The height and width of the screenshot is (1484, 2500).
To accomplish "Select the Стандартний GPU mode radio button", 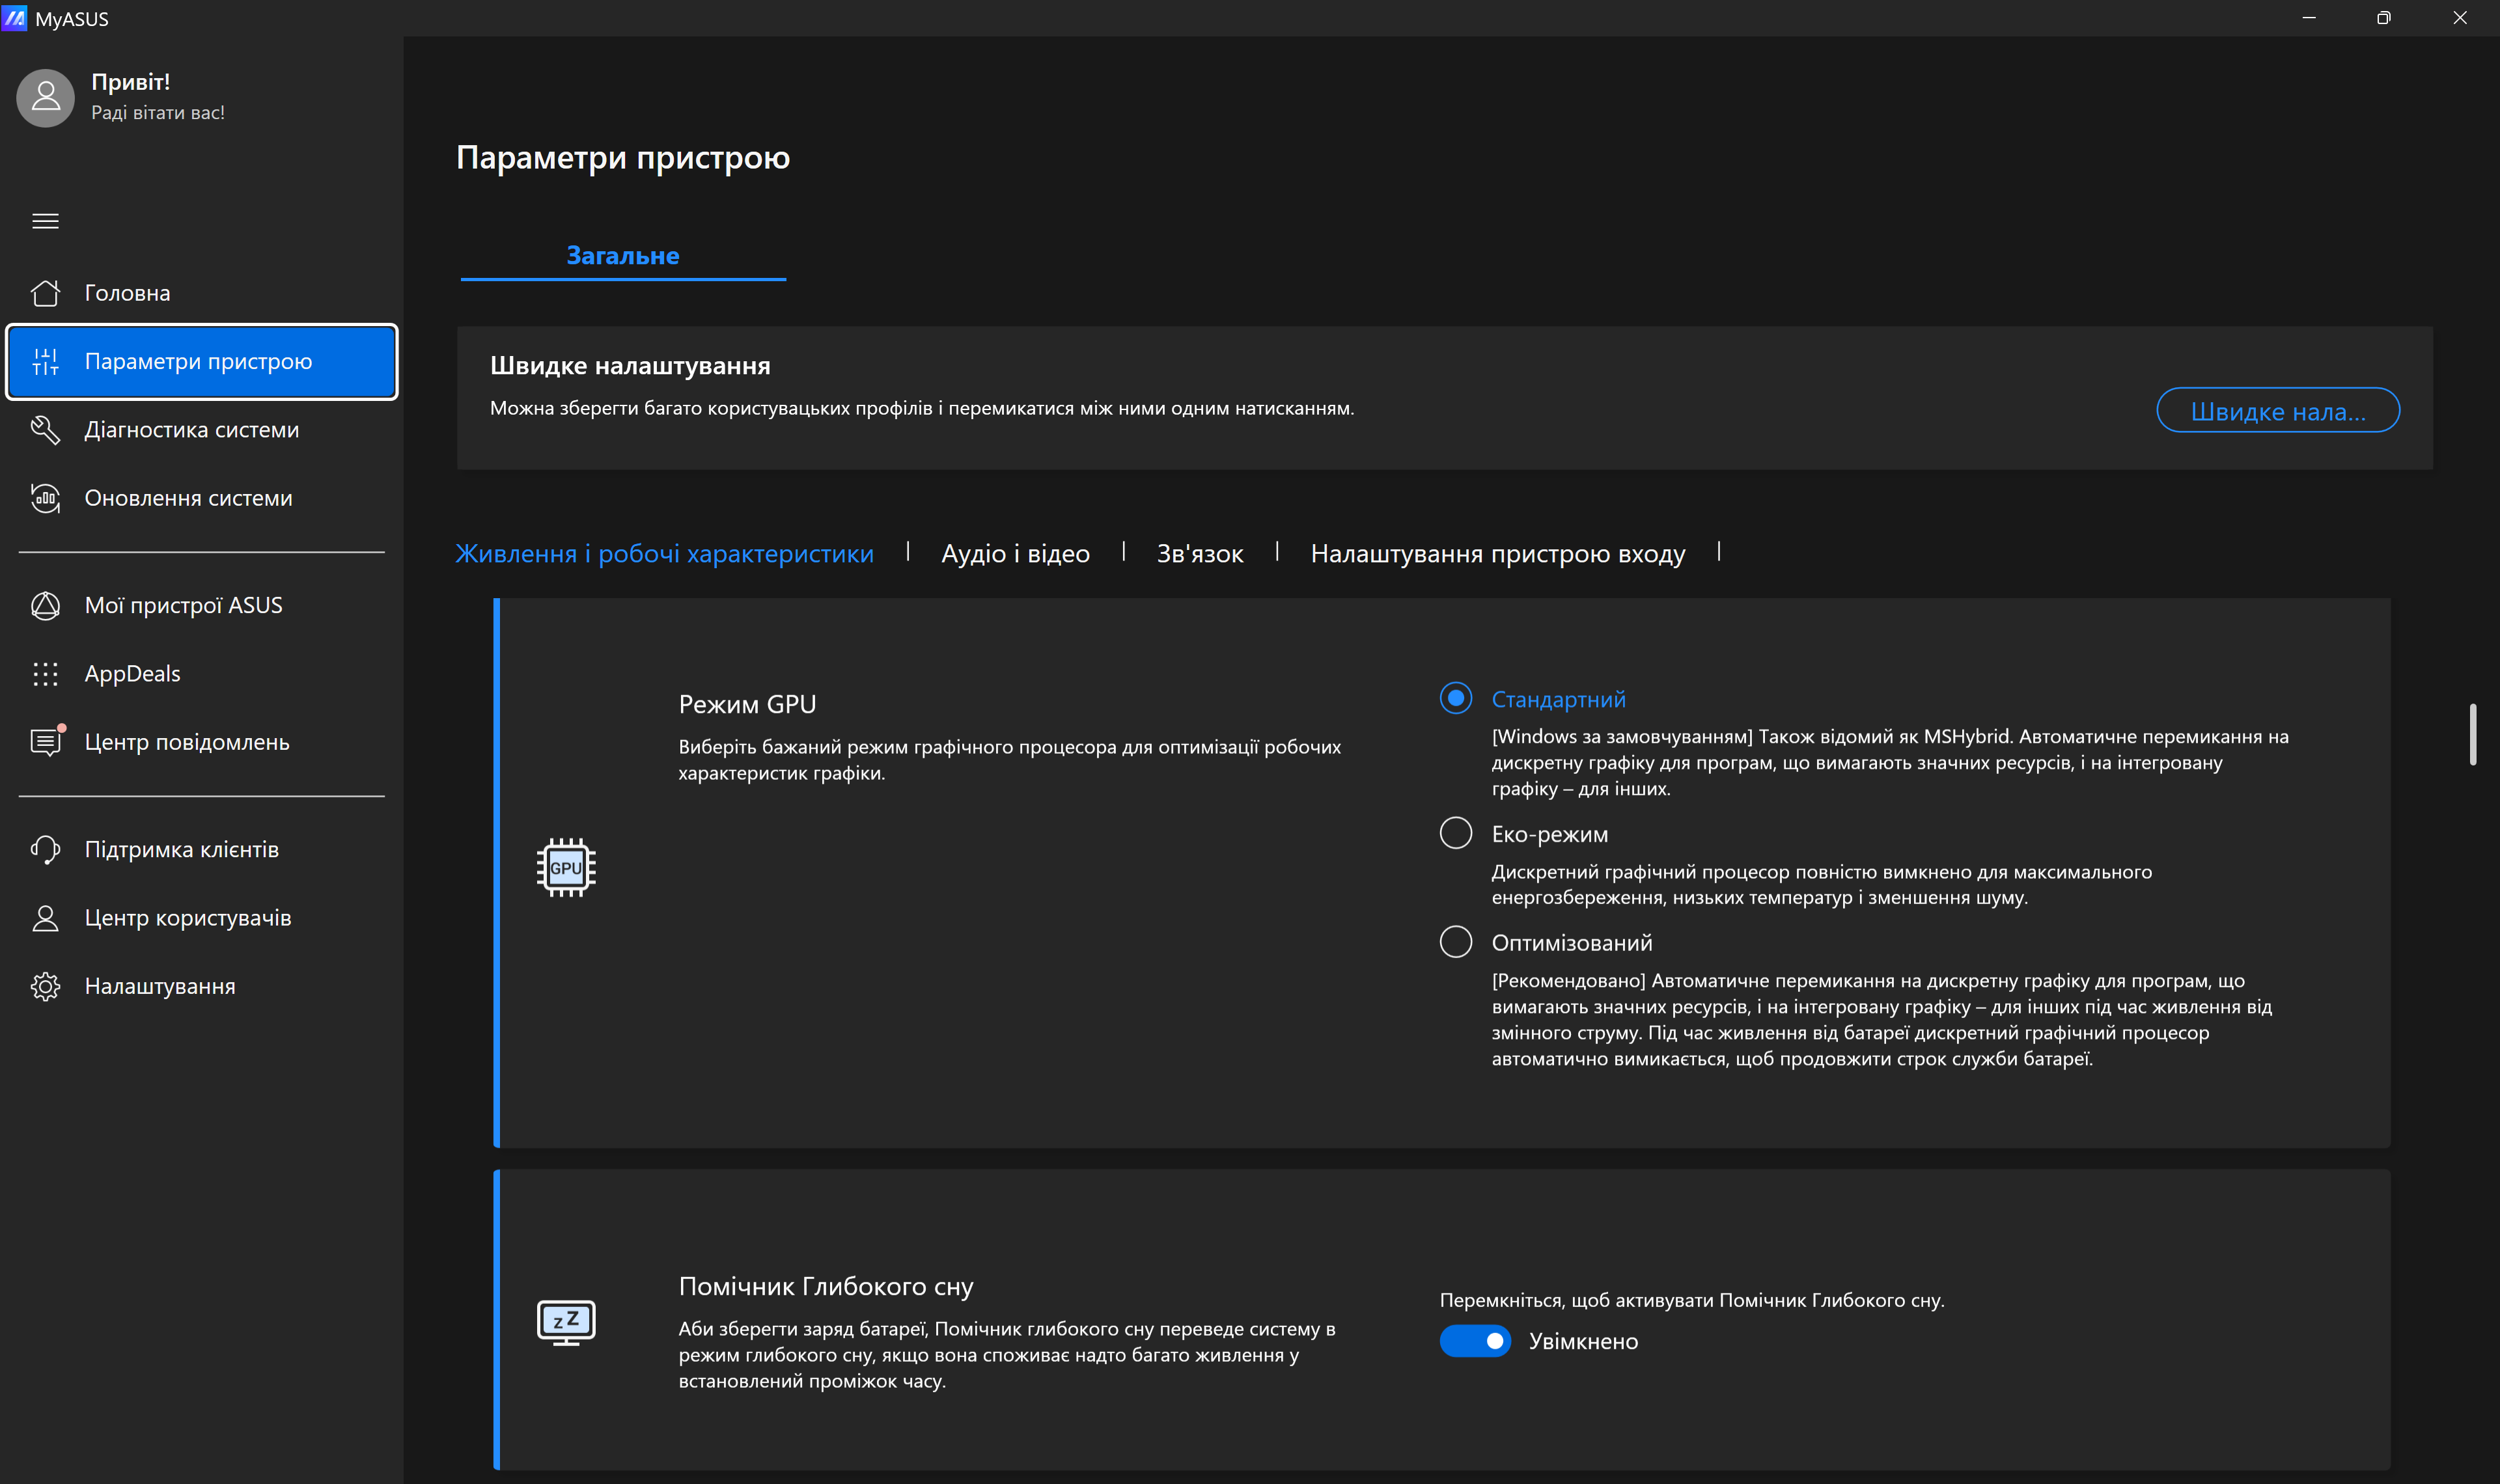I will coord(1455,698).
